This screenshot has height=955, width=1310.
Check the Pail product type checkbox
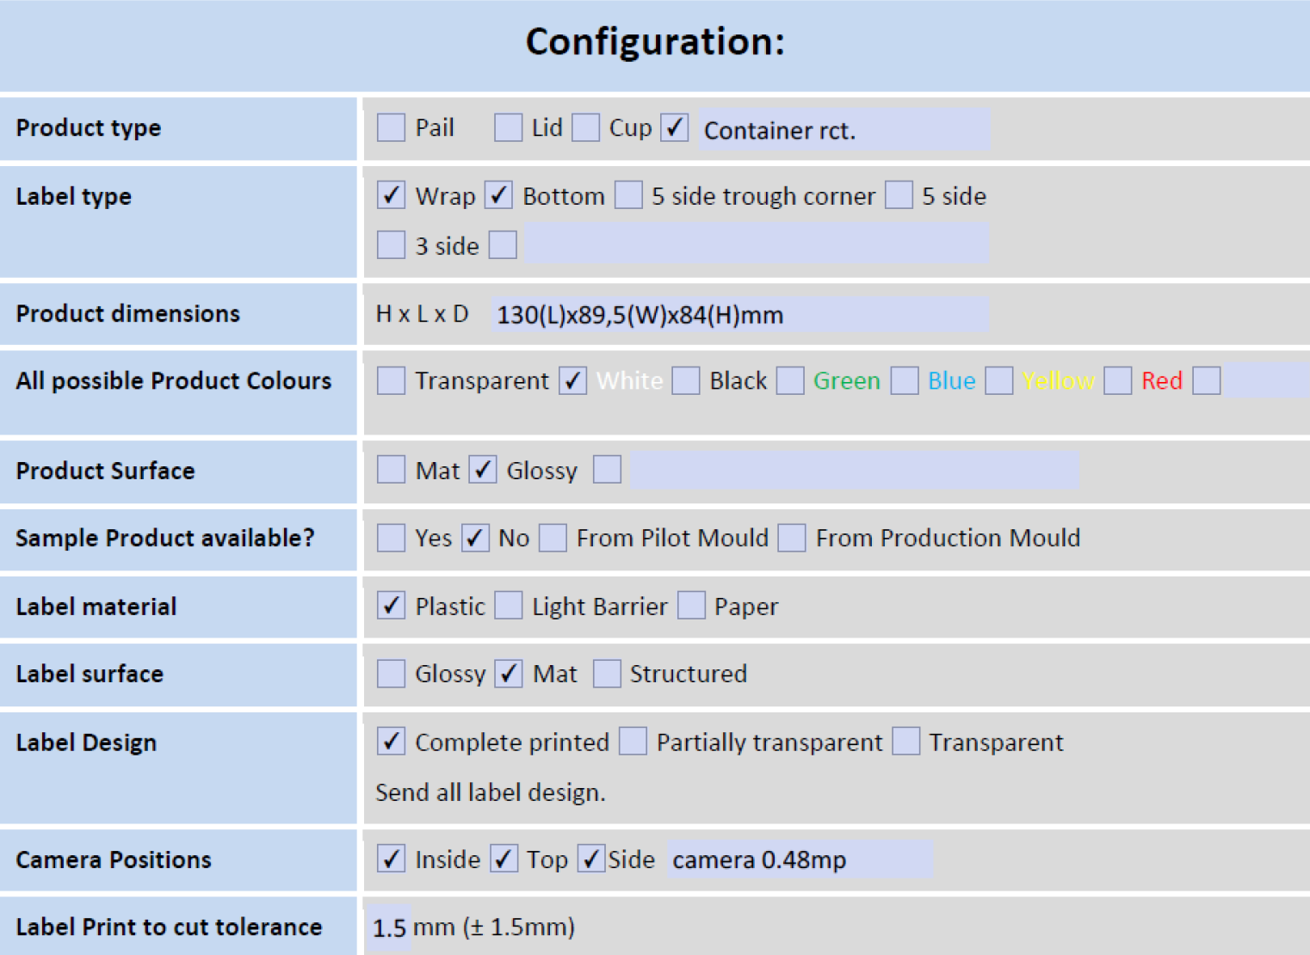point(391,128)
